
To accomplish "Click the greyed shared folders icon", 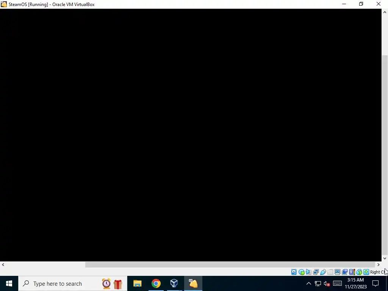I will click(x=330, y=272).
